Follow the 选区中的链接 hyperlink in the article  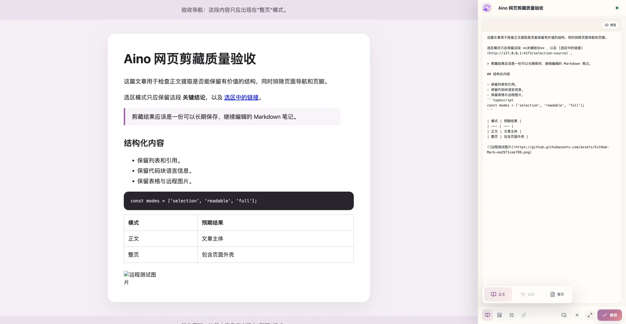point(241,97)
